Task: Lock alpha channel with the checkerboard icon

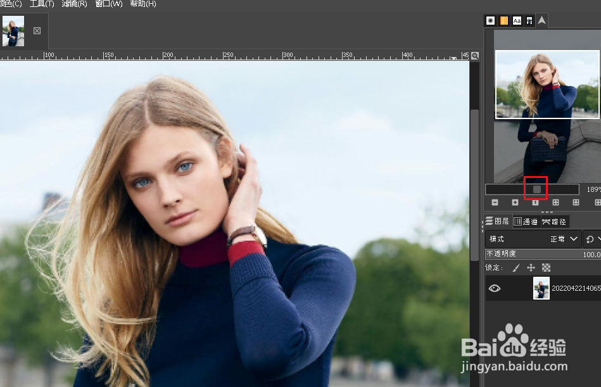Action: click(x=546, y=268)
